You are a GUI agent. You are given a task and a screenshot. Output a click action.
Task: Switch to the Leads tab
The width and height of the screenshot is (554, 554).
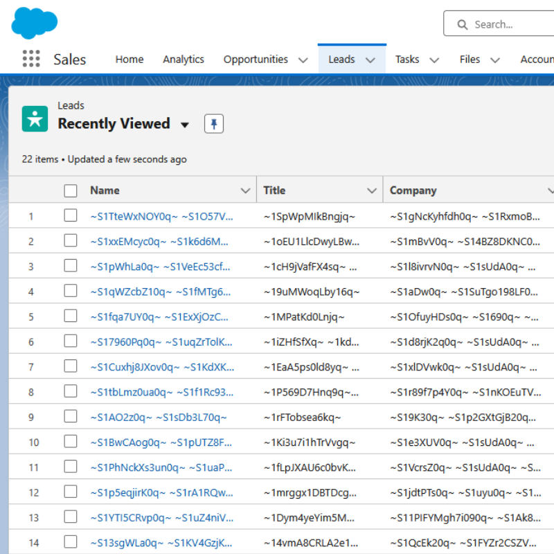pyautogui.click(x=341, y=60)
